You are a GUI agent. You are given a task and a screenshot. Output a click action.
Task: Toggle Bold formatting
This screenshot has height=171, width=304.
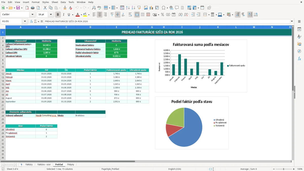[x=58, y=15]
